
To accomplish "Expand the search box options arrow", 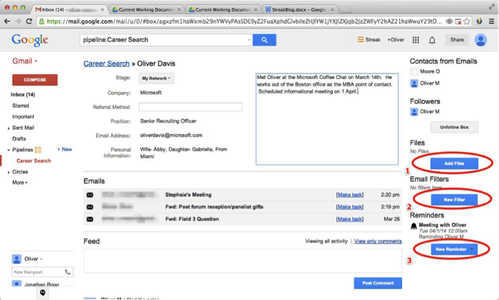I will click(249, 40).
